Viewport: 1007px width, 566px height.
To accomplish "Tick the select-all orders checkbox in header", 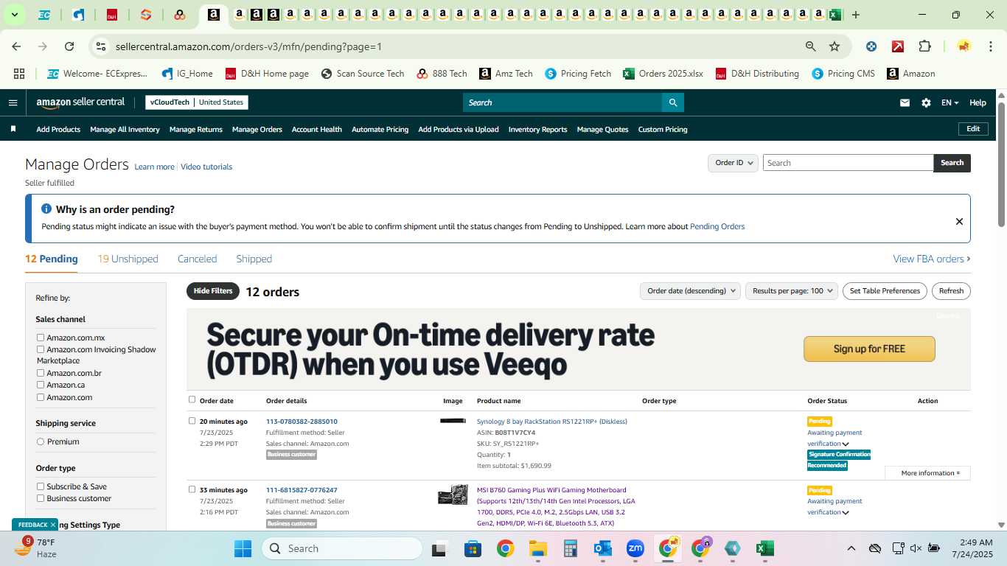I will 192,399.
